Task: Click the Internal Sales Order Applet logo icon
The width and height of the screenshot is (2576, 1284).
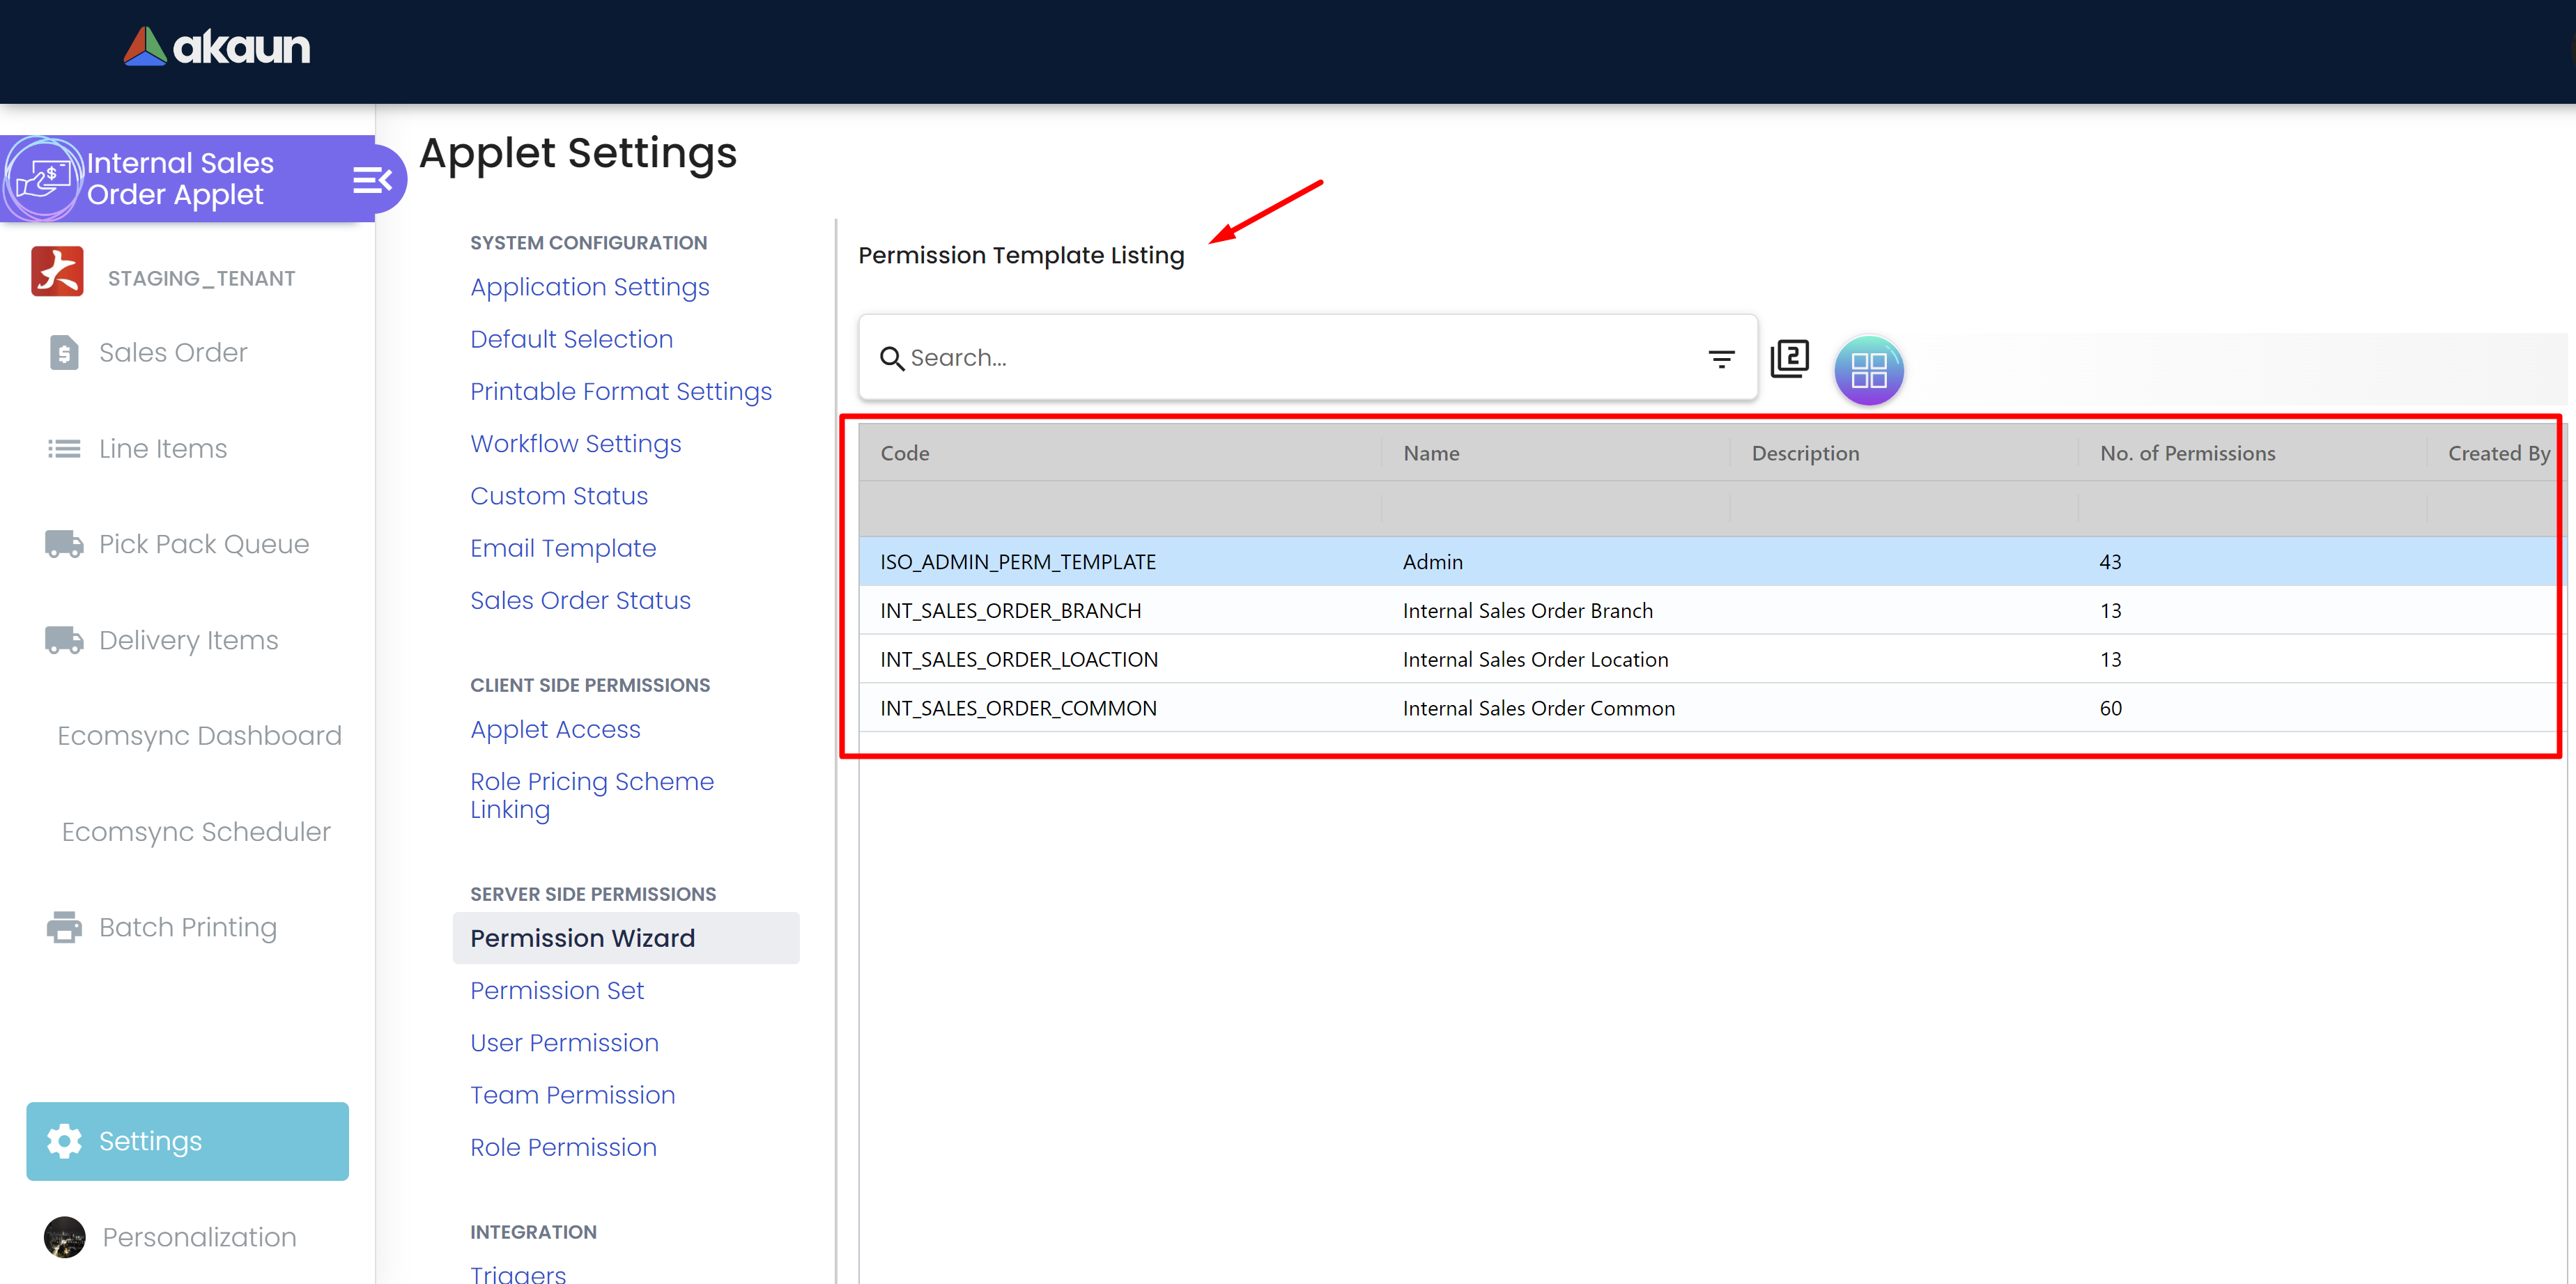Action: (x=42, y=179)
